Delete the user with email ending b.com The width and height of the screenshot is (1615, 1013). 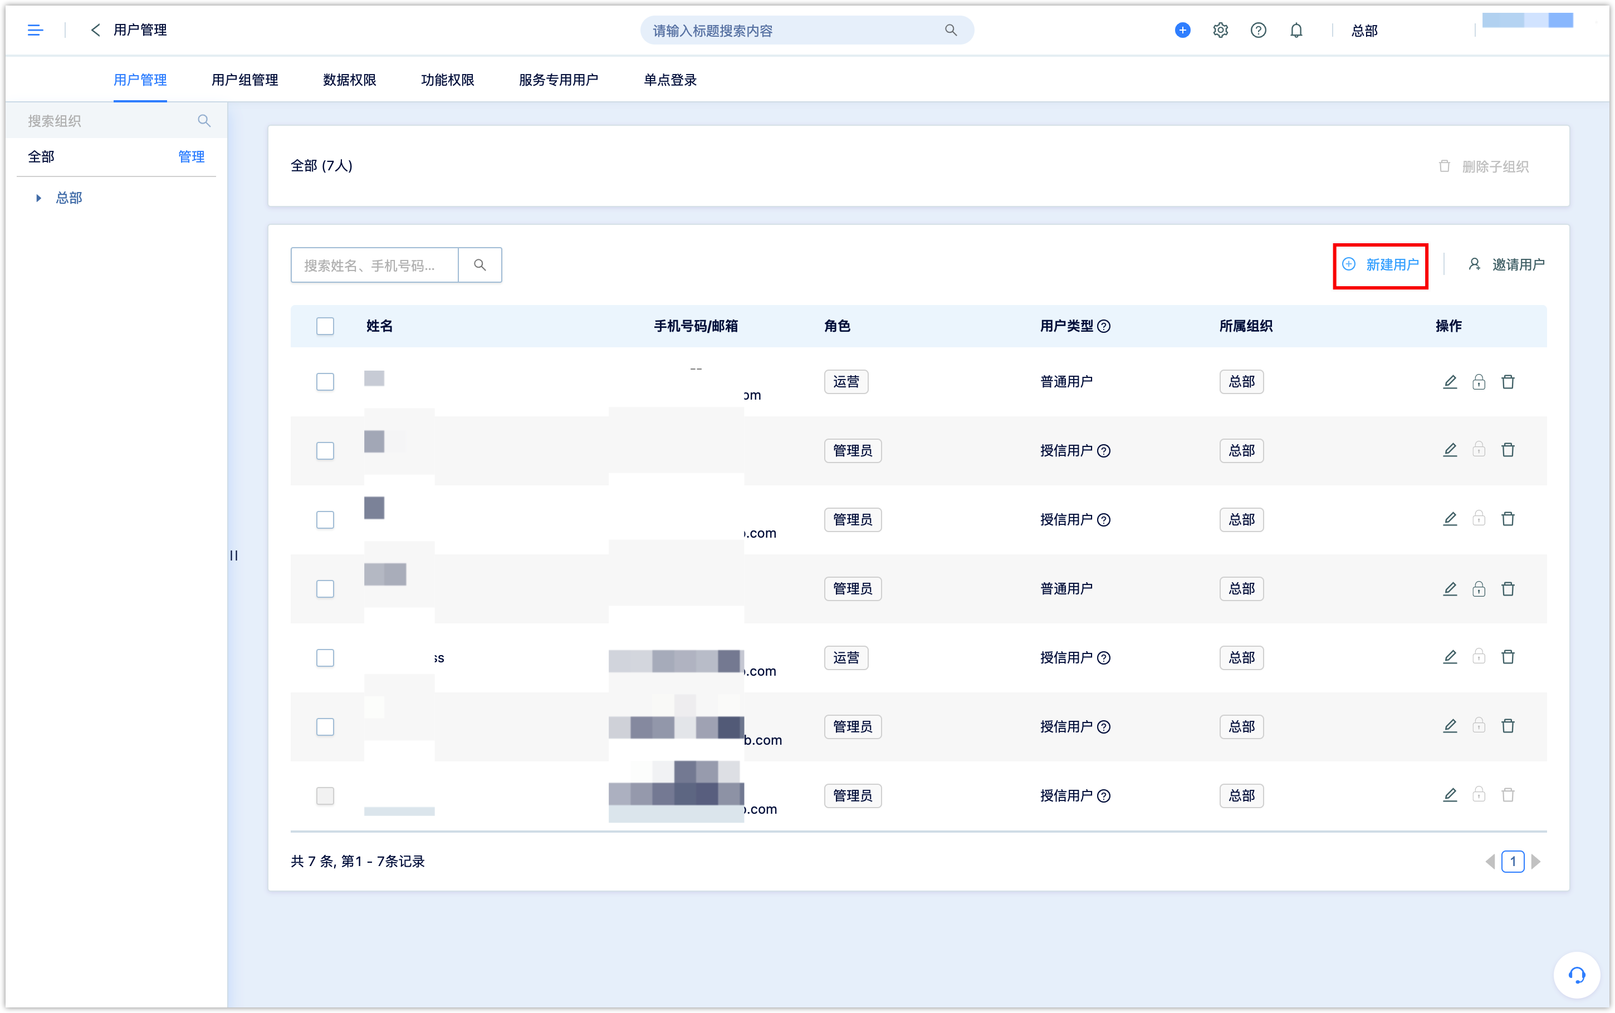(x=1508, y=726)
